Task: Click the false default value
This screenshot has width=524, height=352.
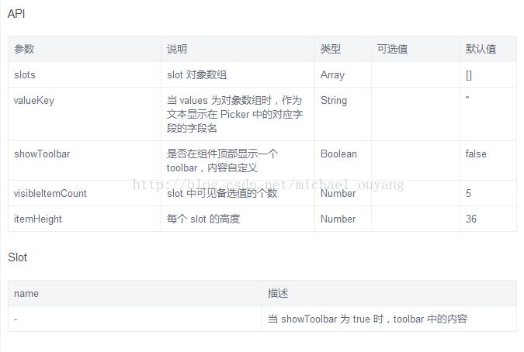Action: click(x=476, y=154)
